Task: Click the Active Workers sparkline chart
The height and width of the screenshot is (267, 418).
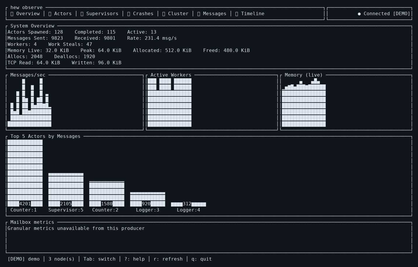Action: (170, 103)
